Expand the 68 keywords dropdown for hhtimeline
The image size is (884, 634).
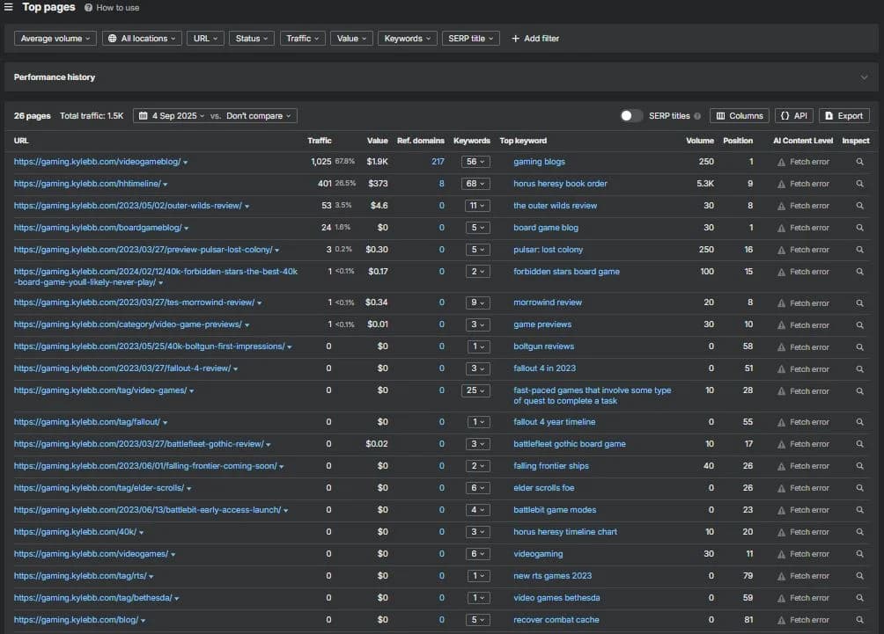click(475, 184)
